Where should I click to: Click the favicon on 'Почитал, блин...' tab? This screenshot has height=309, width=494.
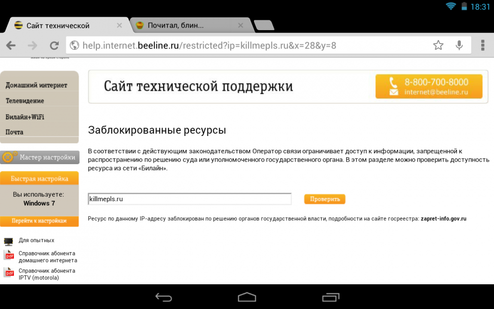(x=140, y=25)
